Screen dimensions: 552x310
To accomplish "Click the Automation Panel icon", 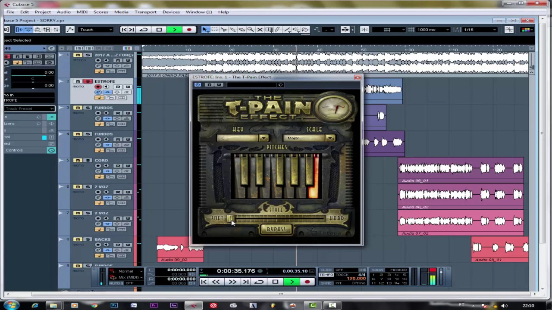I will click(x=70, y=30).
